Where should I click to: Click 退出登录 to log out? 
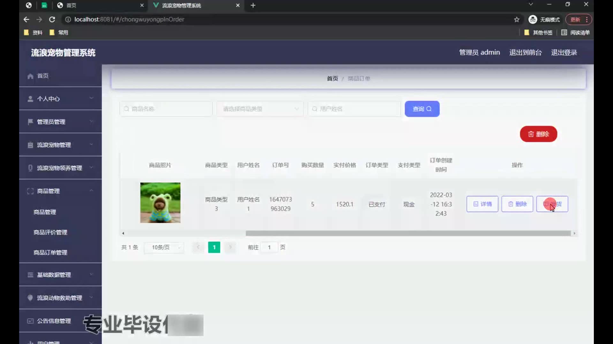tap(564, 52)
